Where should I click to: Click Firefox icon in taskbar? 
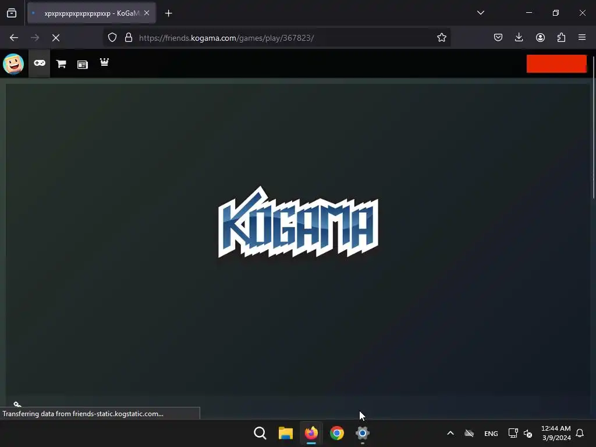tap(311, 433)
